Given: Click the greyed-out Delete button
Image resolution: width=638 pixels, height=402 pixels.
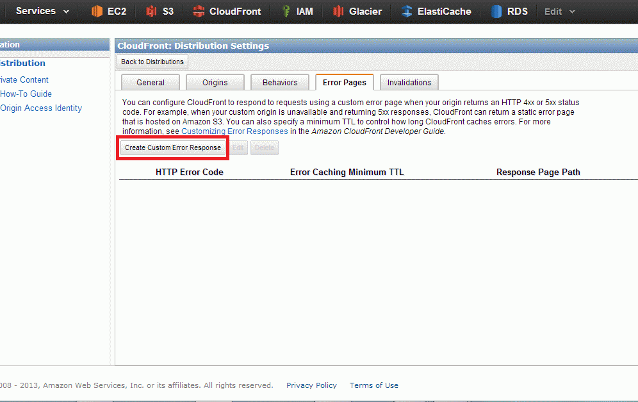Looking at the screenshot, I should (265, 148).
